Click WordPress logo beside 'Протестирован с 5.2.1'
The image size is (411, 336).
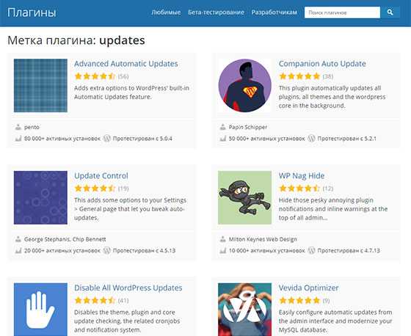[x=311, y=138]
